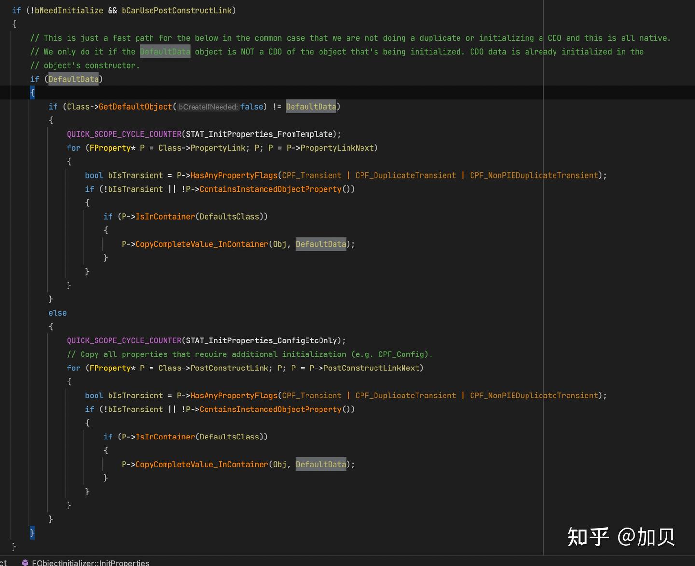Click the "Copy all properties" comment line

pos(250,354)
